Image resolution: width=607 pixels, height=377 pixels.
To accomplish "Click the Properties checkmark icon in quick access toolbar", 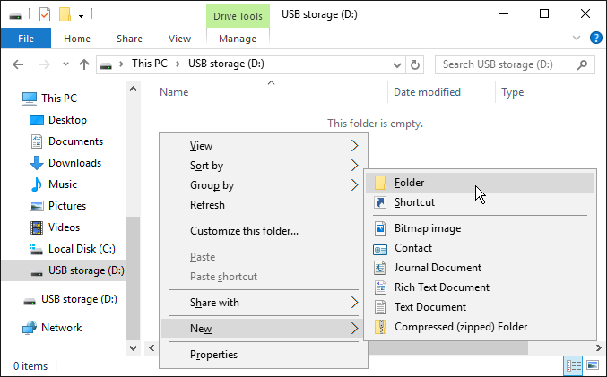I will pos(45,14).
